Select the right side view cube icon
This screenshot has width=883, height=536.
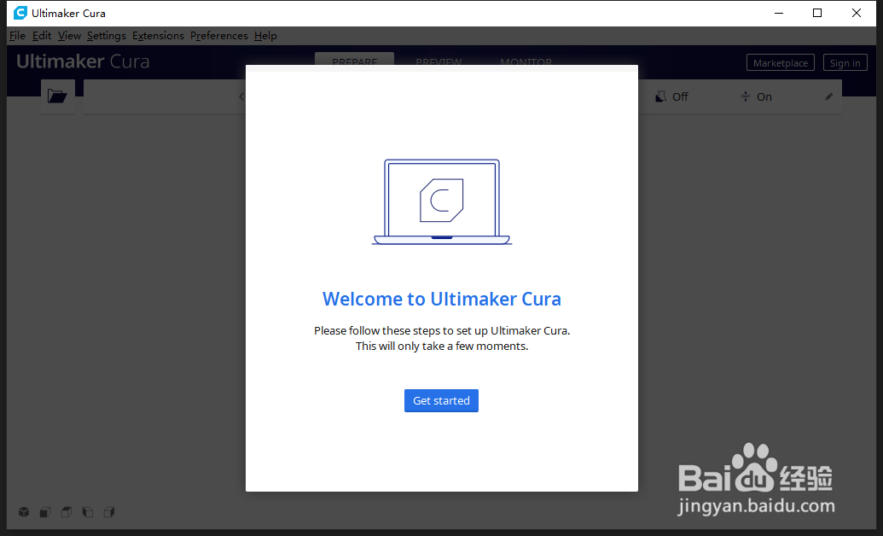109,512
